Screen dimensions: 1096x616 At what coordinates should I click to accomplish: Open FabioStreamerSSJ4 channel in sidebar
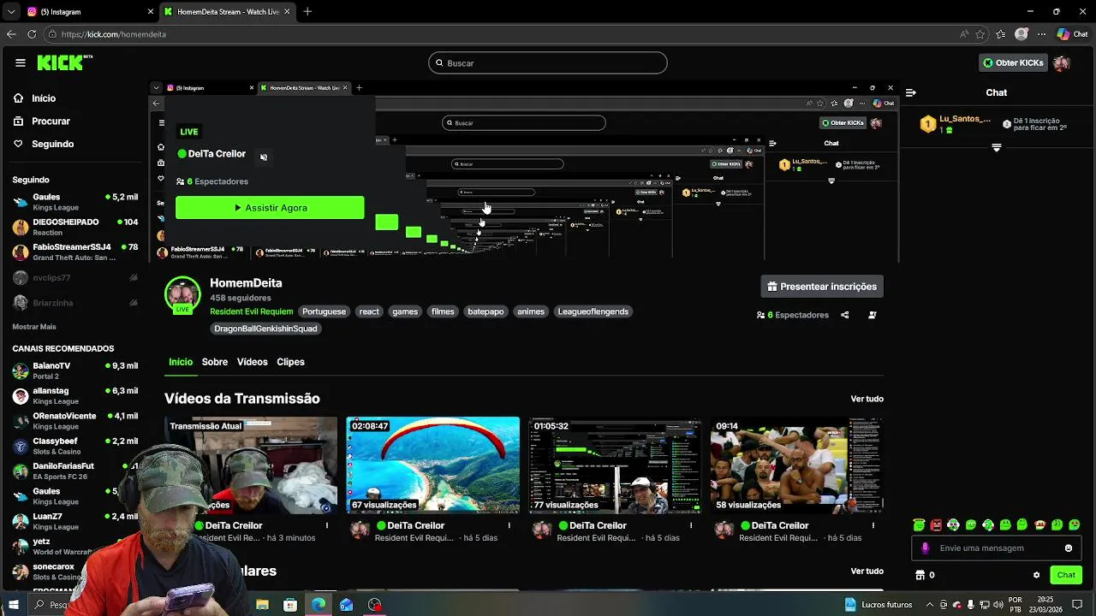pyautogui.click(x=75, y=252)
